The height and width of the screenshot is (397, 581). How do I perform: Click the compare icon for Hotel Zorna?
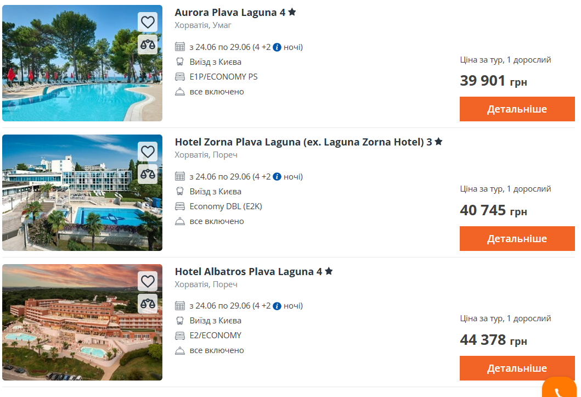[148, 174]
